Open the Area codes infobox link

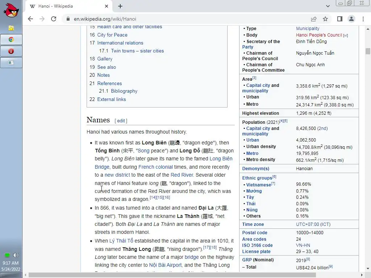tap(254, 239)
